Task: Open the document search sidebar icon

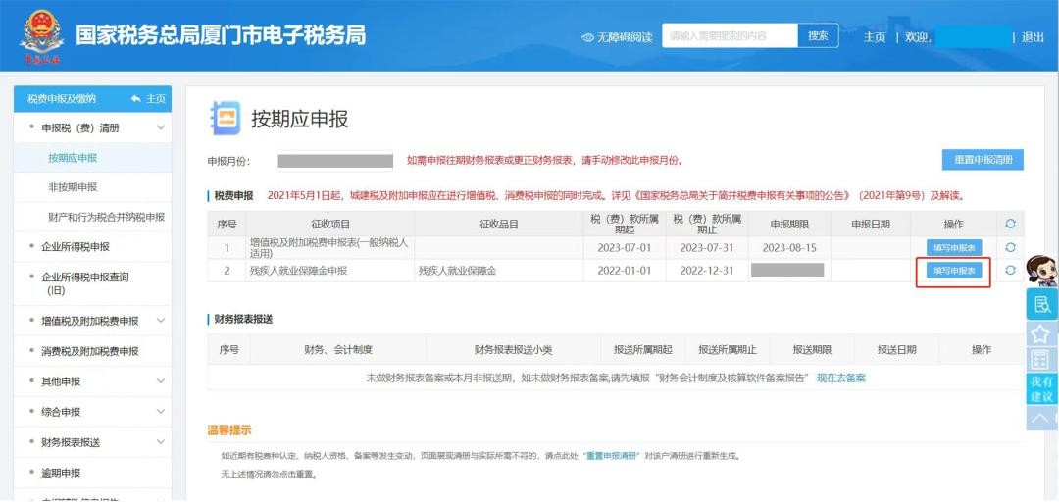Action: (x=1041, y=304)
